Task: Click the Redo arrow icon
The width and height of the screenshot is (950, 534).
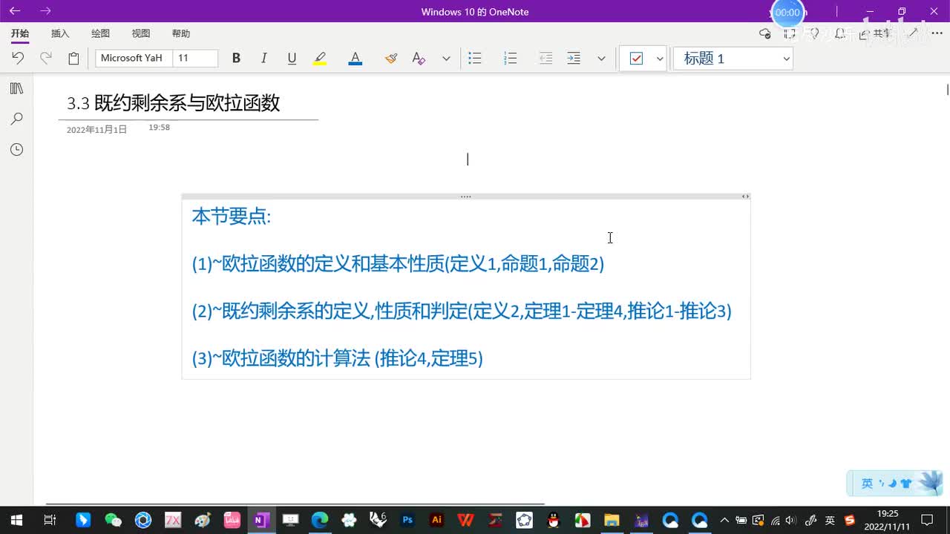Action: coord(46,58)
